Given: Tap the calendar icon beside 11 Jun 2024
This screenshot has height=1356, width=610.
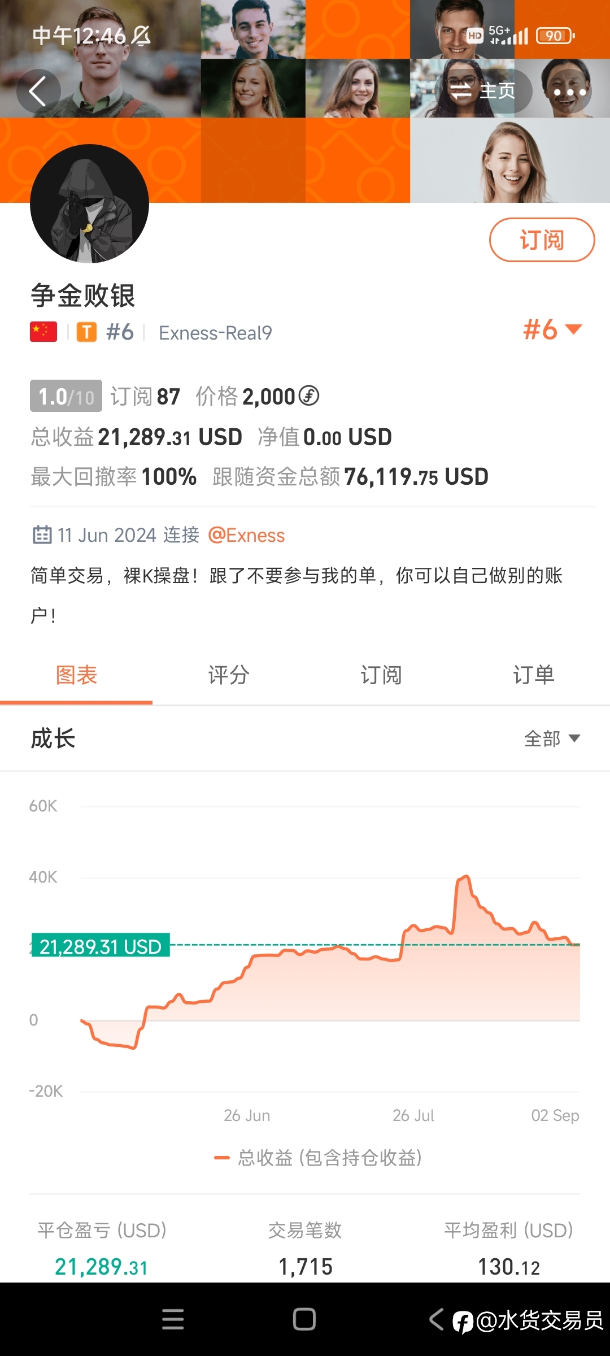Looking at the screenshot, I should coord(42,534).
